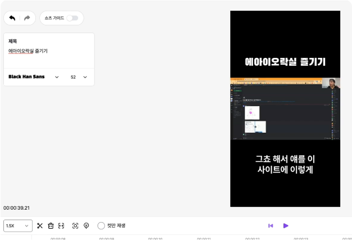Open the 1.5X playback speed dropdown

pos(18,225)
